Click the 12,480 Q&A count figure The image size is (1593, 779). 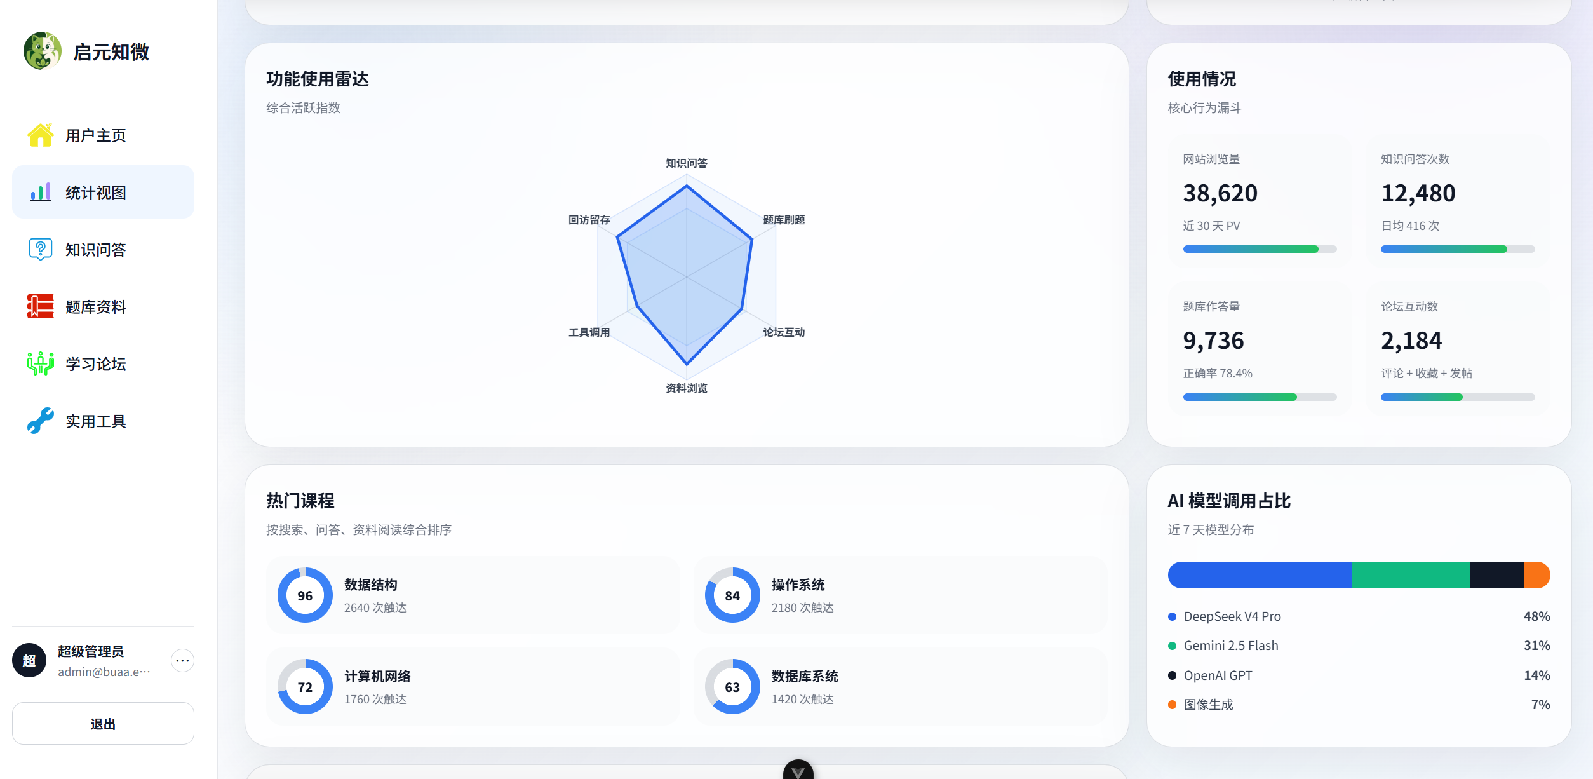(1418, 193)
